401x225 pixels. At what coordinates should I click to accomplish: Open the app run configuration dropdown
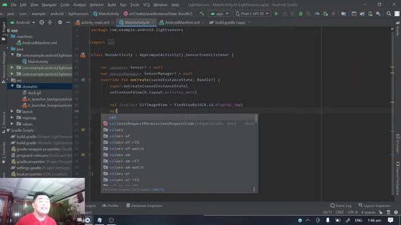tap(219, 14)
